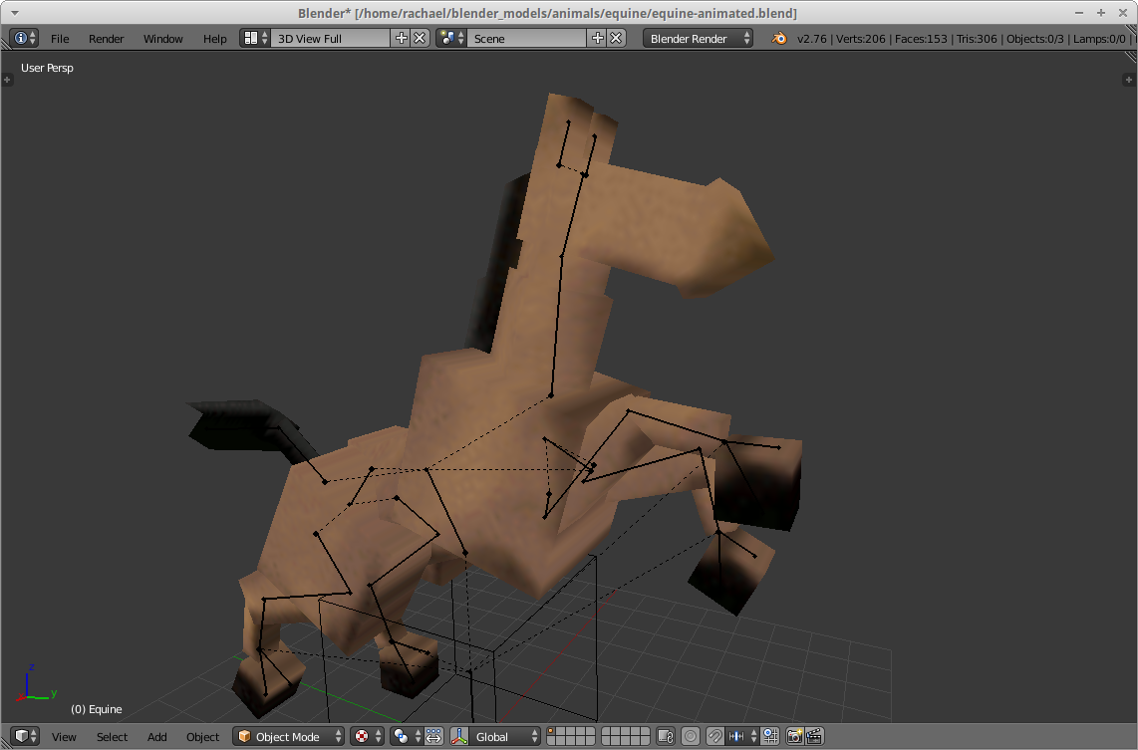Viewport: 1138px width, 750px height.
Task: Open the Render menu
Action: pos(106,38)
